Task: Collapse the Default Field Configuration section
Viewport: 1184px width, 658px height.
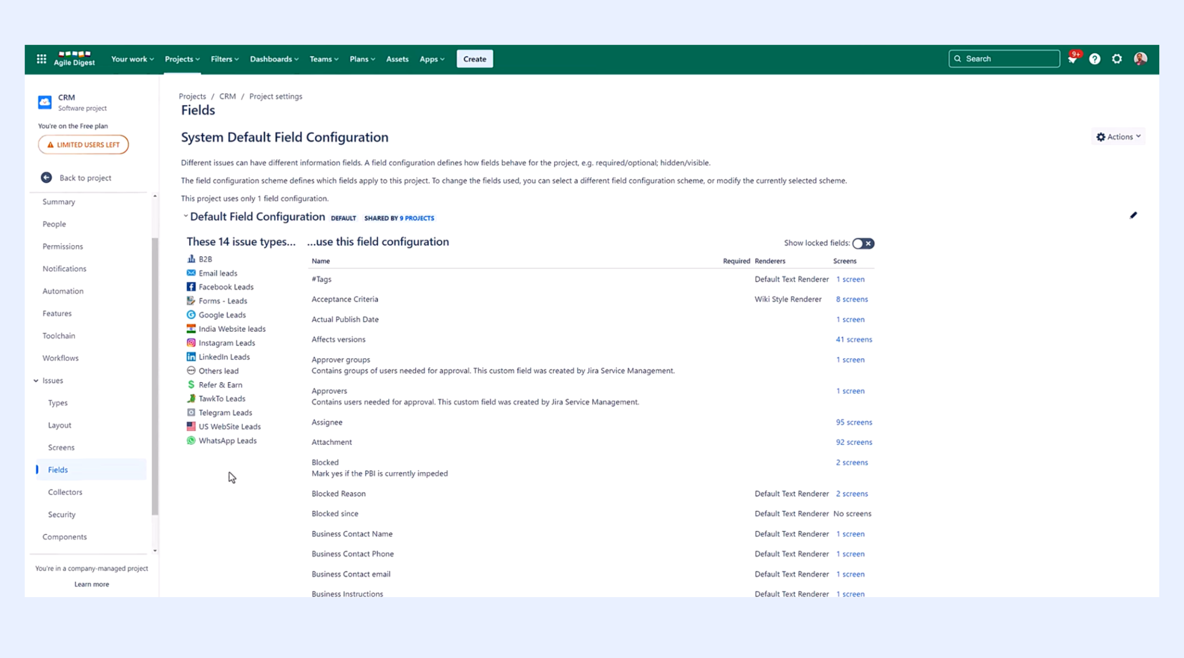Action: tap(186, 216)
